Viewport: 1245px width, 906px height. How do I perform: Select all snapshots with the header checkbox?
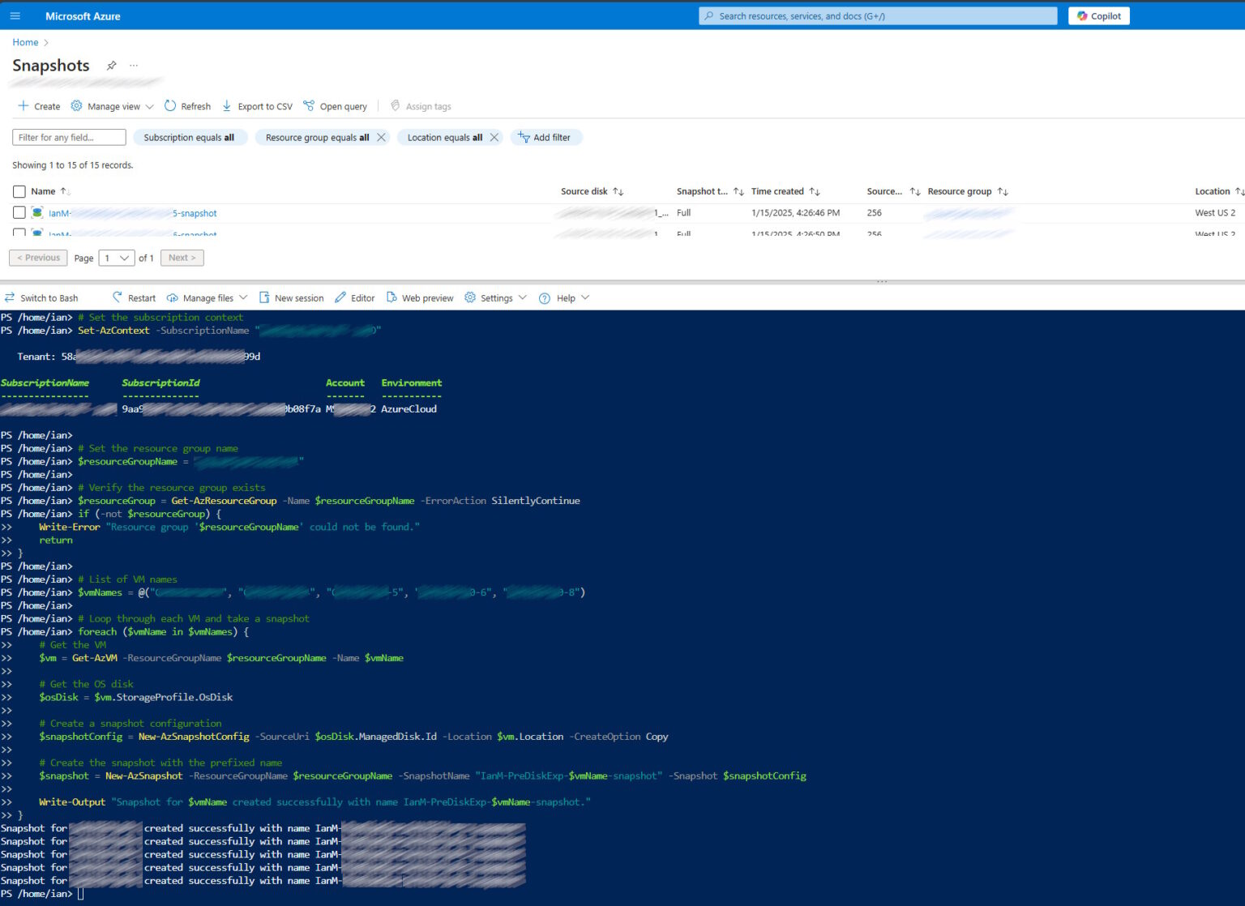(x=19, y=191)
